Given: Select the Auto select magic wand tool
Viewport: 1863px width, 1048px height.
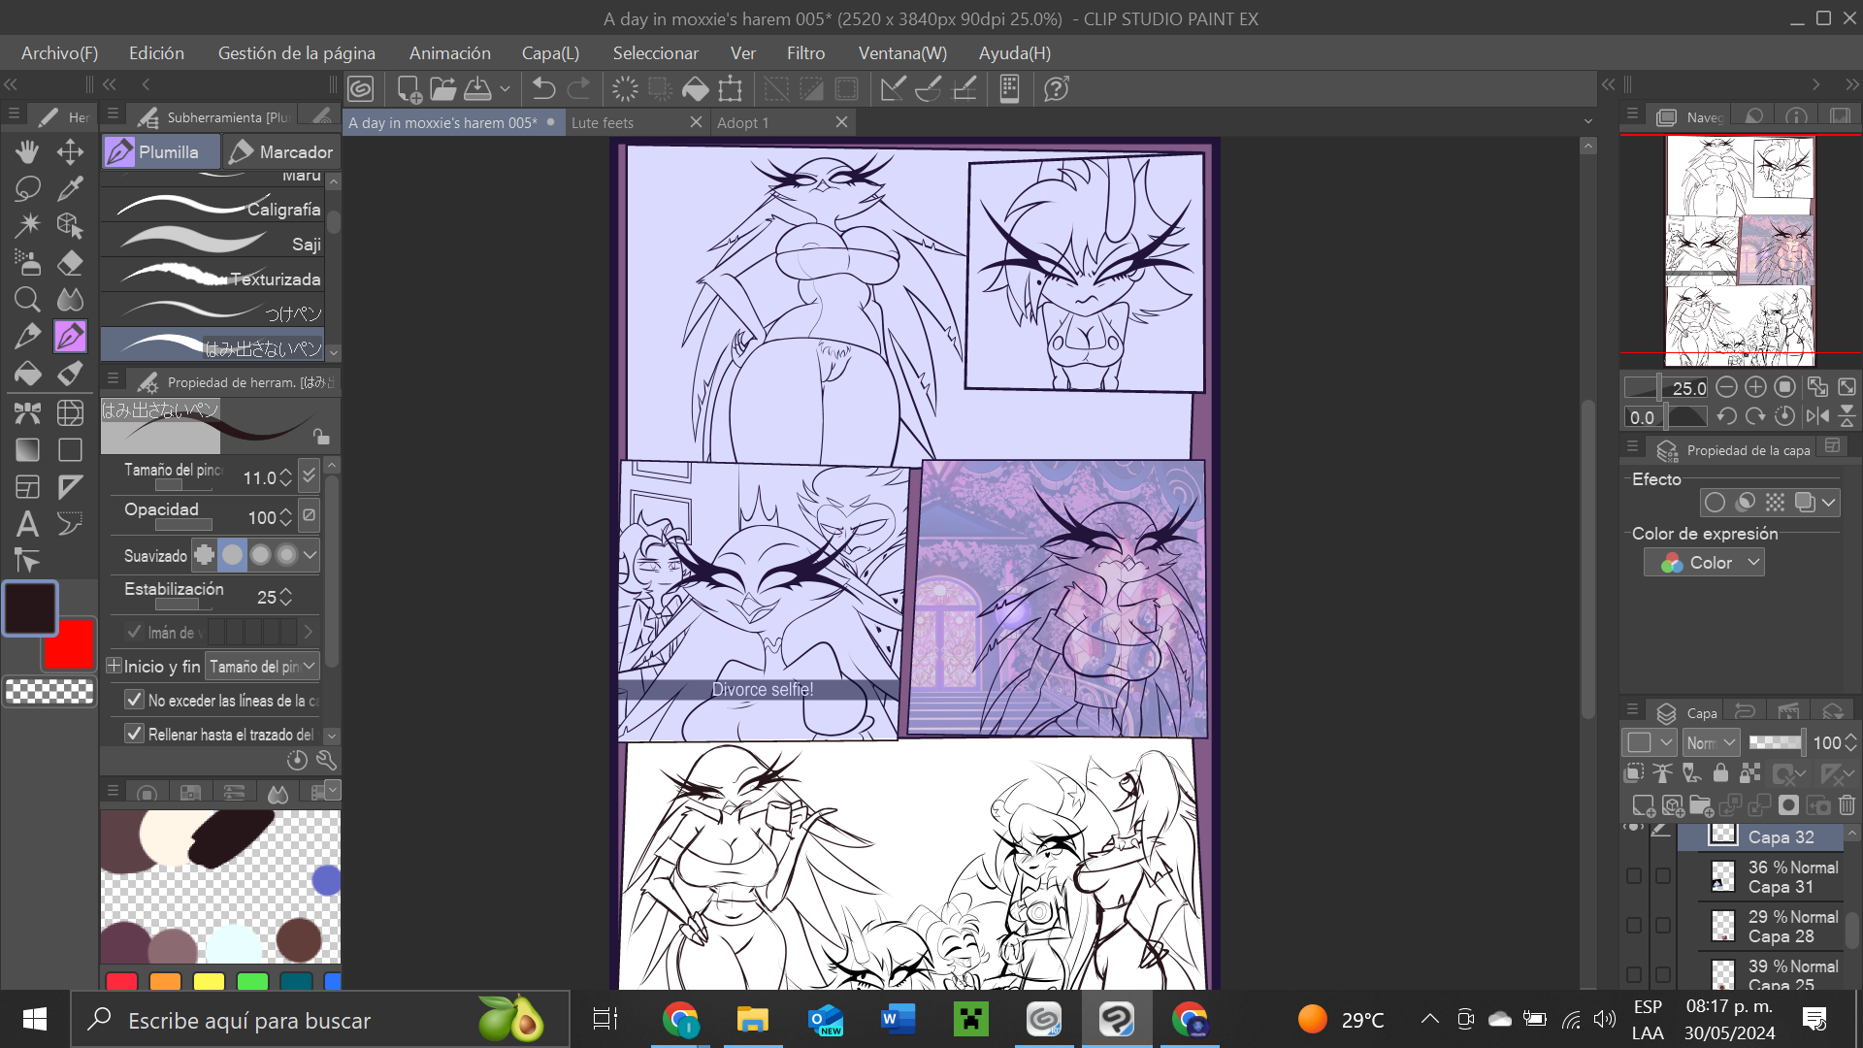Looking at the screenshot, I should [x=27, y=225].
